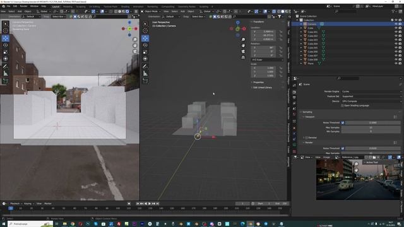Open the Render menu

coord(23,6)
